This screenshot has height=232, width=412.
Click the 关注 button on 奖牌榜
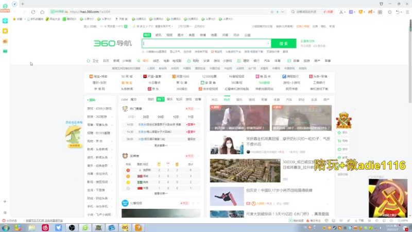coord(190,156)
